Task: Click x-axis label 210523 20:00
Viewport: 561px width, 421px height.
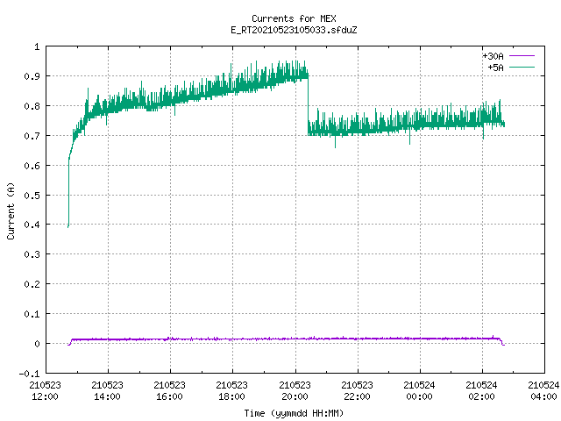Action: tap(295, 391)
